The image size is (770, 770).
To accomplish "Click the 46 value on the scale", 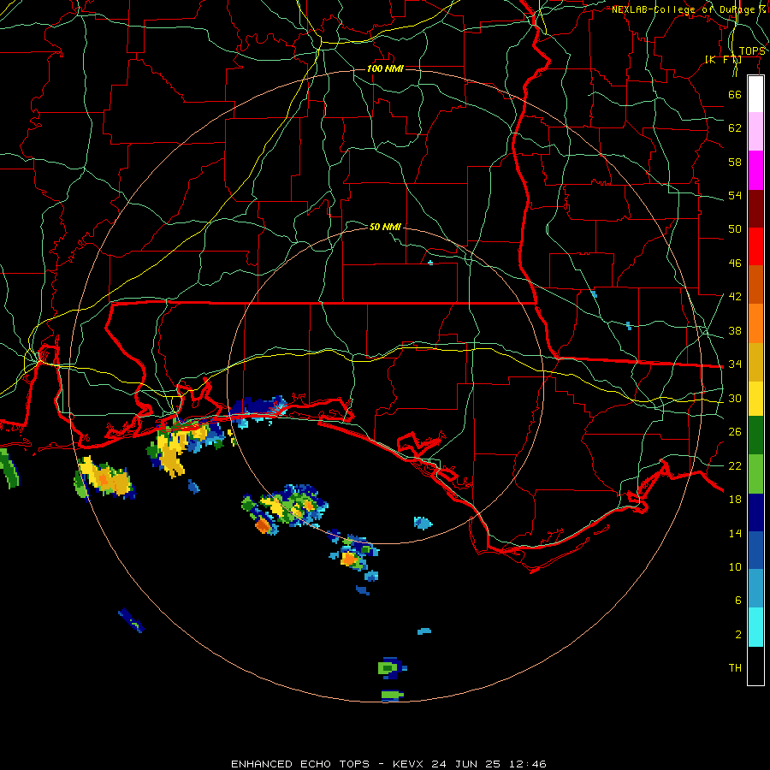I will (x=735, y=264).
